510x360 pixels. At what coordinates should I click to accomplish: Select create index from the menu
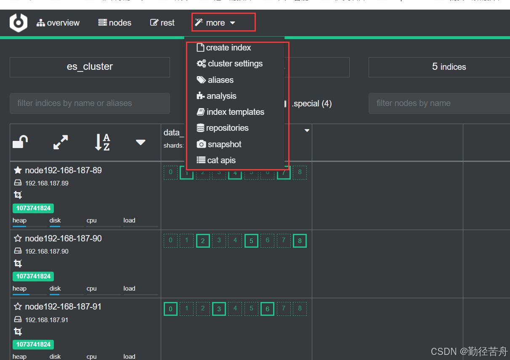click(x=224, y=48)
